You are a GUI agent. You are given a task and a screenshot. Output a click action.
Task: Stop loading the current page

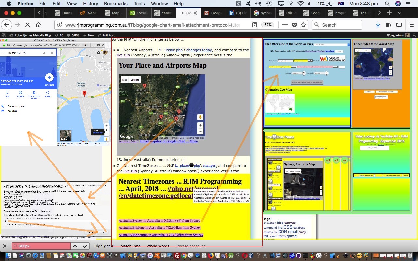pos(28,25)
